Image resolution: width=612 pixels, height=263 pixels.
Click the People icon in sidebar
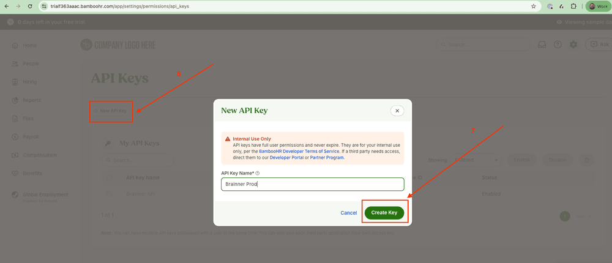[15, 64]
